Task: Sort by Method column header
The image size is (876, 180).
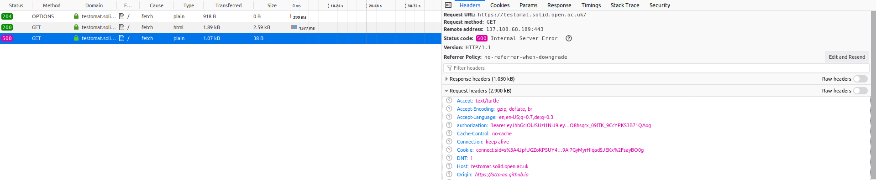Action: click(52, 5)
